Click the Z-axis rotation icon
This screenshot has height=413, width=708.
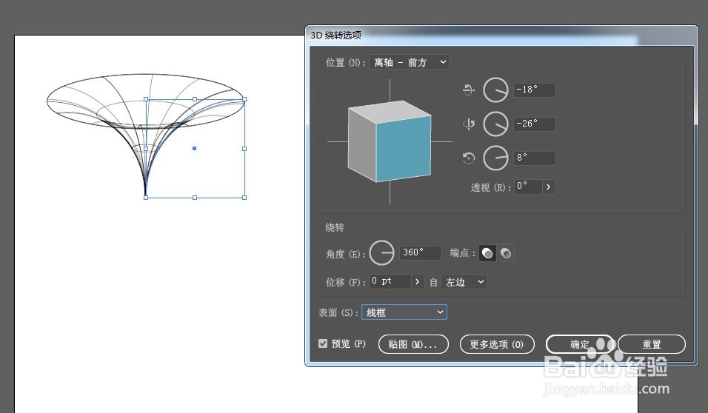[469, 158]
